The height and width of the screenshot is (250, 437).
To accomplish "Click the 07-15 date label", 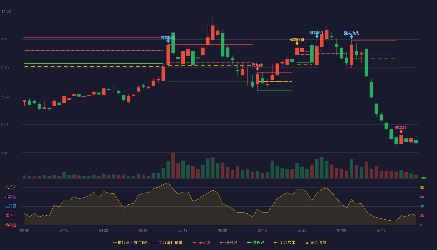I will pos(381,230).
